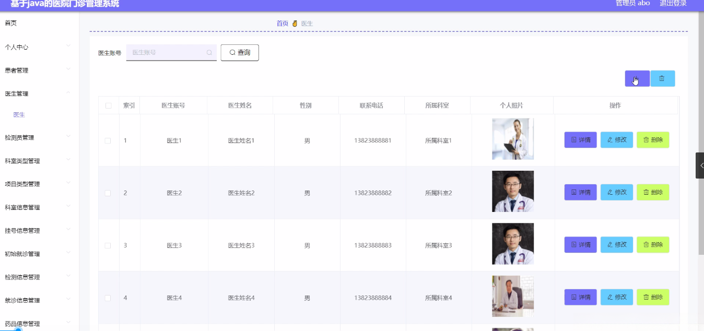Expand 科室信息管理 sidebar menu
The image size is (704, 331).
point(39,207)
